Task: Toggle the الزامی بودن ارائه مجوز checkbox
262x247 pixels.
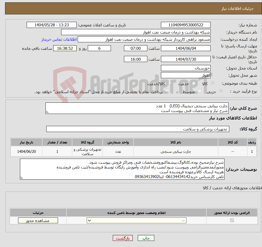Action: coord(232,220)
